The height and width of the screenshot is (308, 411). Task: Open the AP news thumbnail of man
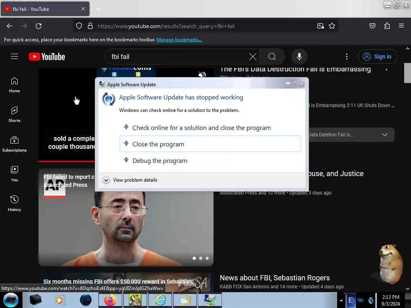[126, 228]
